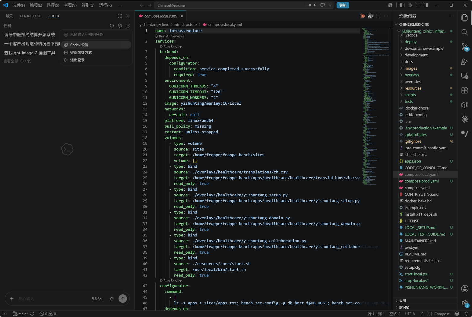
Task: Open notifications bell in status bar
Action: [x=466, y=314]
